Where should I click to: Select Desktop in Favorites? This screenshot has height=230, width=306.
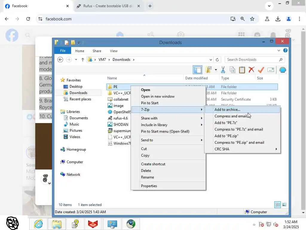pos(74,87)
